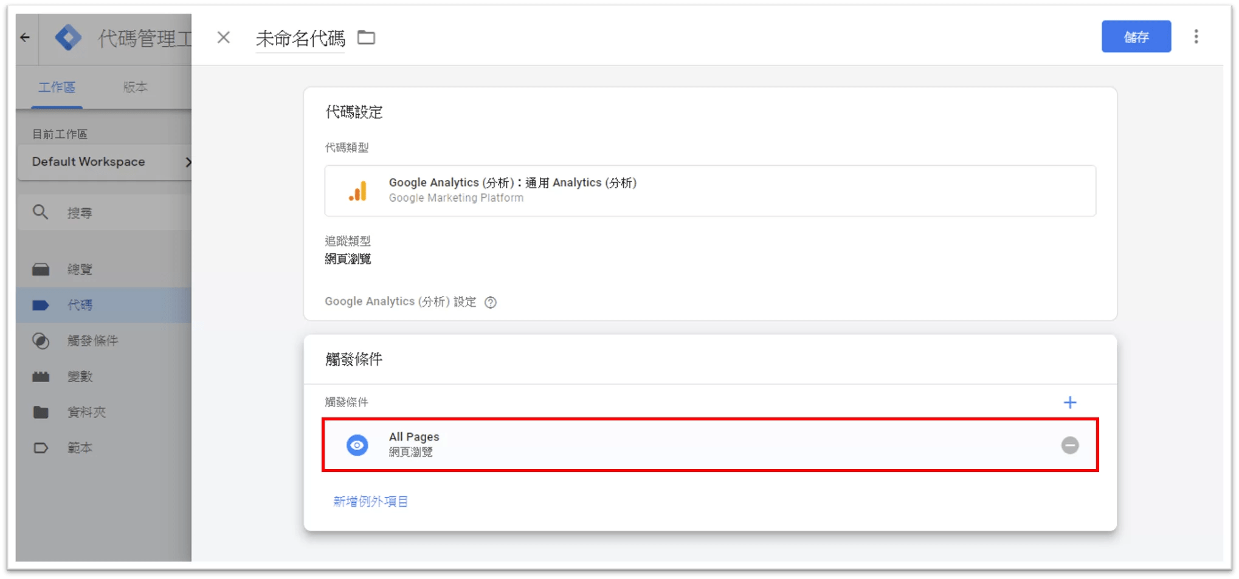Viewport: 1239px width, 579px height.
Task: Select the All Pages trigger row
Action: [710, 445]
